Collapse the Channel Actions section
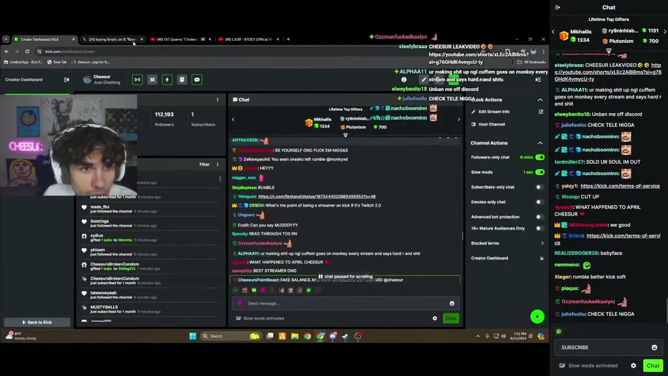 [540, 143]
